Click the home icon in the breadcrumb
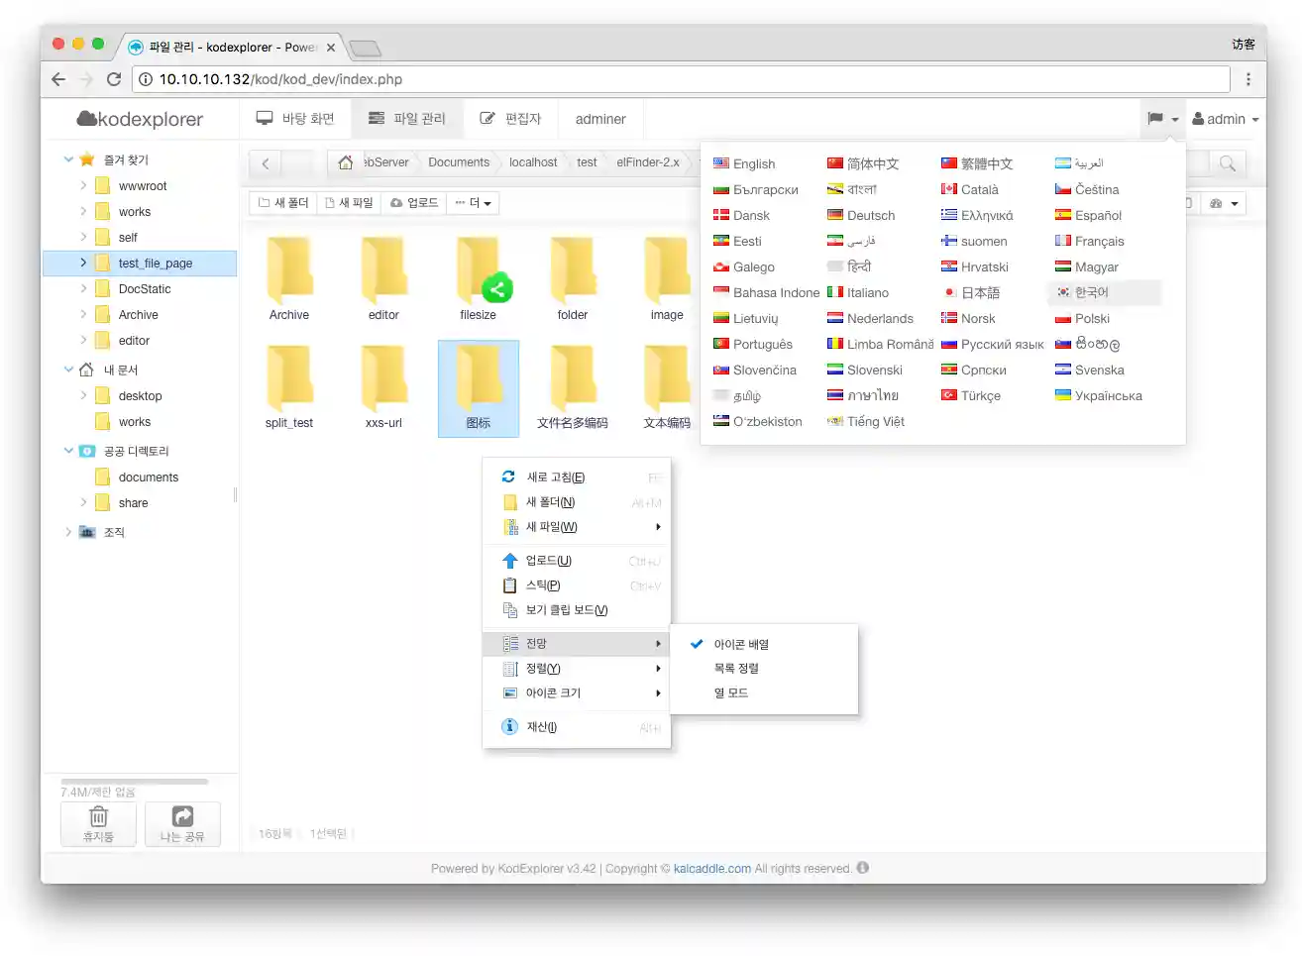This screenshot has height=956, width=1302. point(345,162)
